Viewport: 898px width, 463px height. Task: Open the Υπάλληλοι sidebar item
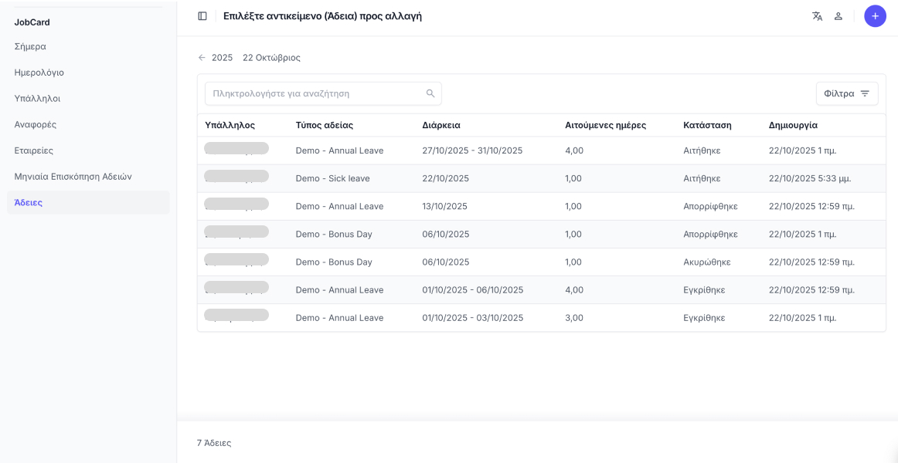(x=37, y=99)
